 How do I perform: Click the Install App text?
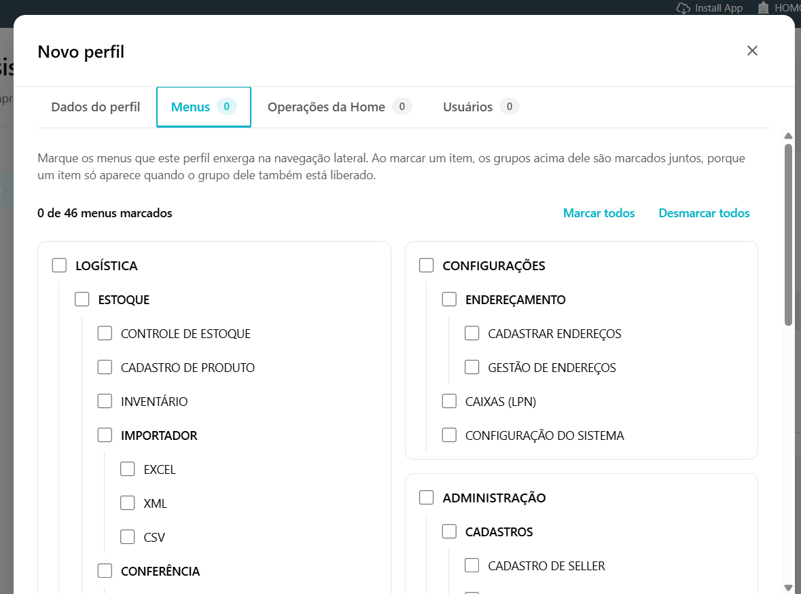(x=718, y=8)
